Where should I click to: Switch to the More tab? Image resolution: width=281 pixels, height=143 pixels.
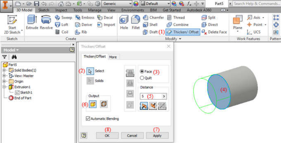point(113,57)
